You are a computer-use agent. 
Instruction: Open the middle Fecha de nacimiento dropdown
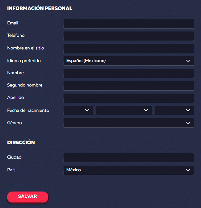point(124,110)
